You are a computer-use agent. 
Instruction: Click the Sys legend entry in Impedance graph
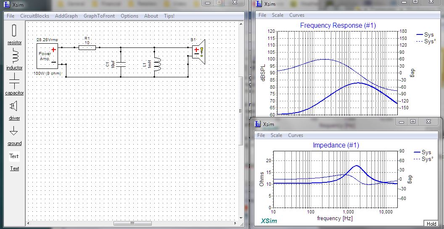tap(423, 152)
